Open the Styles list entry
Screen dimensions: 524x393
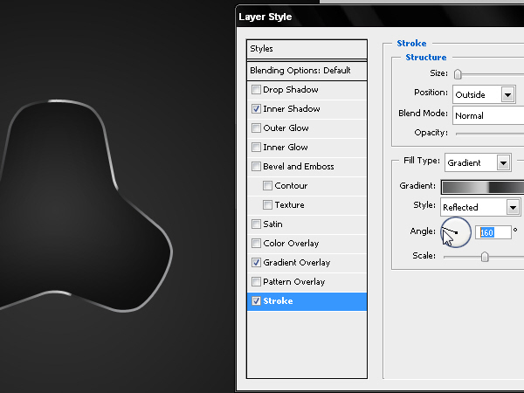click(307, 49)
